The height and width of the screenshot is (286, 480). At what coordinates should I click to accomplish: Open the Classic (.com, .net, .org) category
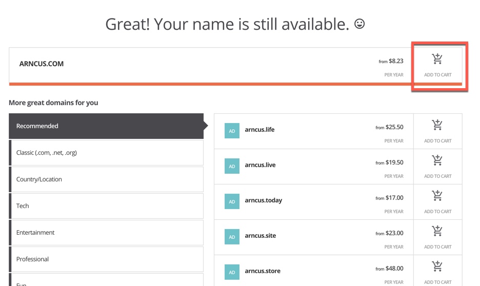coord(106,153)
